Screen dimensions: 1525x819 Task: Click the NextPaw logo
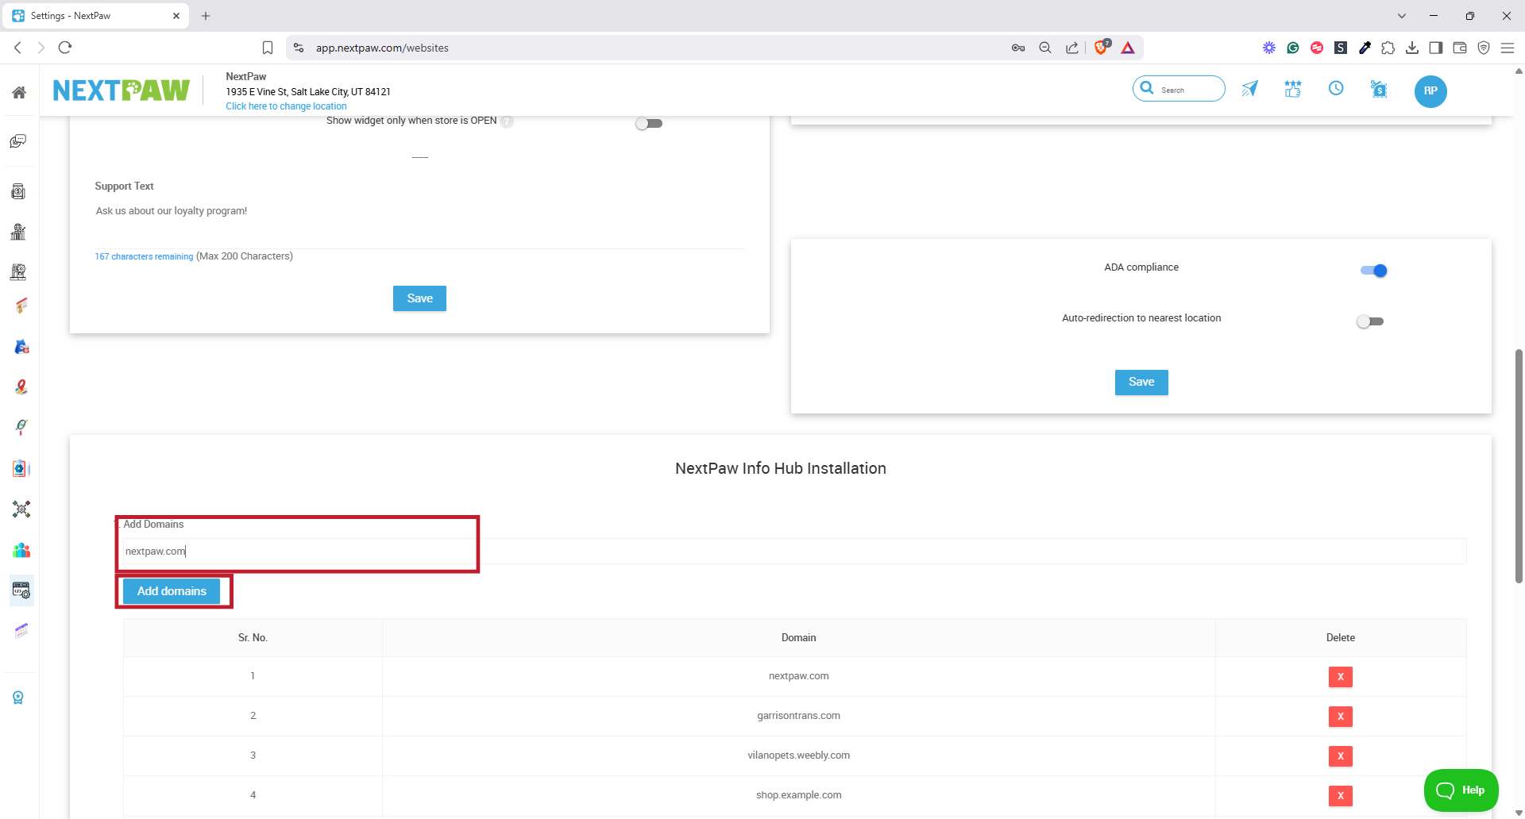[x=122, y=90]
